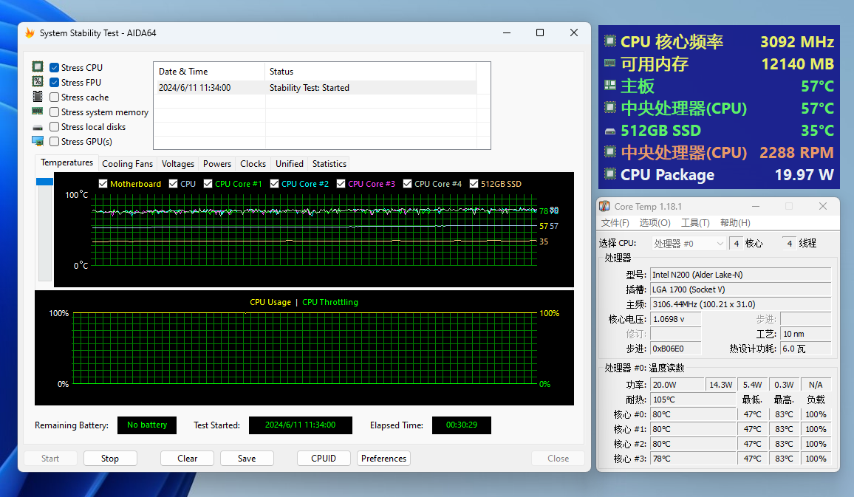Image resolution: width=854 pixels, height=497 pixels.
Task: Toggle the CPU Core #2 graph checkbox
Action: 275,183
